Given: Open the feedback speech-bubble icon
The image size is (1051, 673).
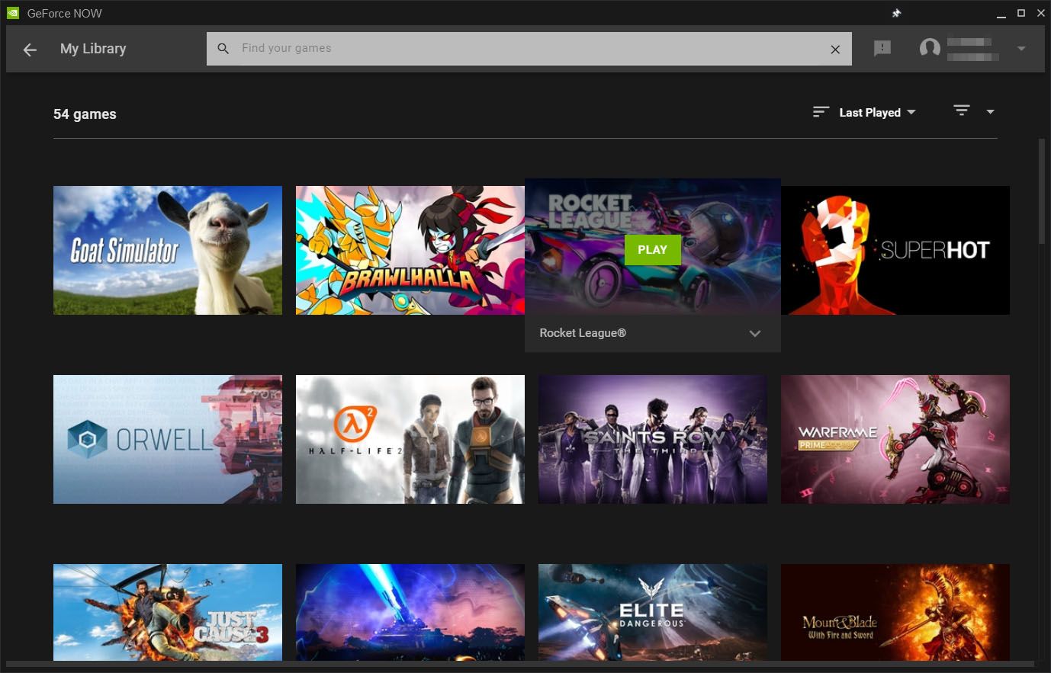Looking at the screenshot, I should coord(882,48).
